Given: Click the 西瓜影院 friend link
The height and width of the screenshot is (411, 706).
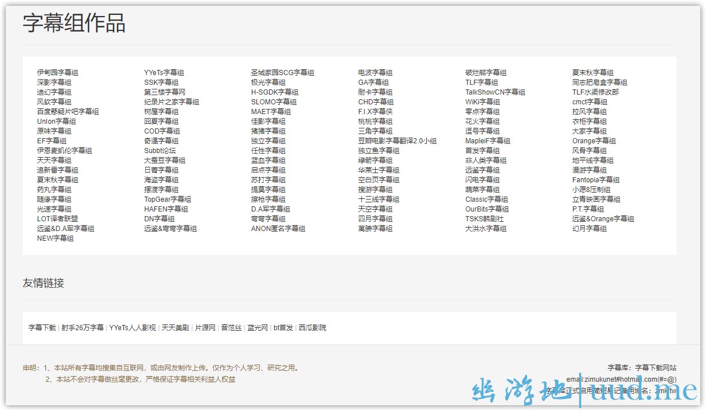Looking at the screenshot, I should pyautogui.click(x=312, y=328).
